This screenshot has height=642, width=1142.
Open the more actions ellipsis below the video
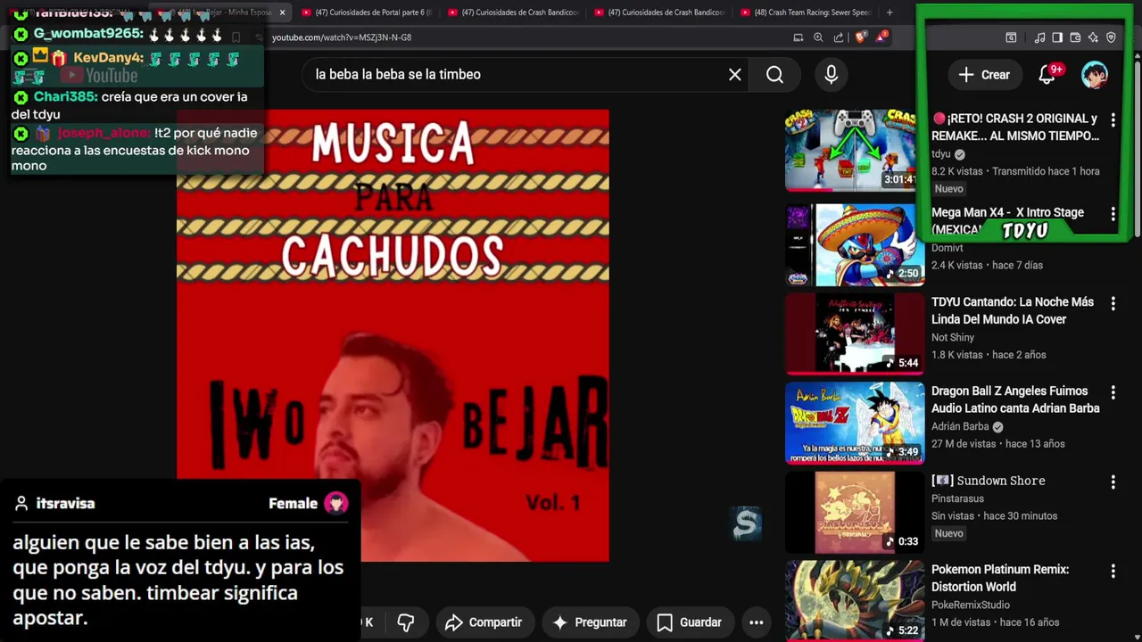click(x=756, y=622)
